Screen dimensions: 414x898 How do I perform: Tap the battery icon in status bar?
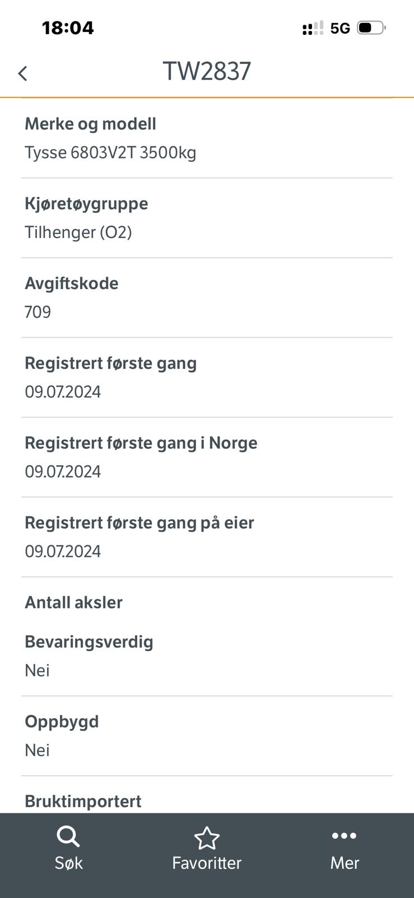371,28
